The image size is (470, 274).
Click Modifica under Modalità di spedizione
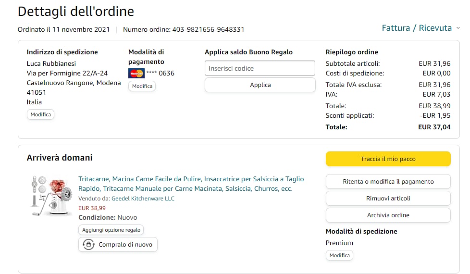(x=339, y=255)
